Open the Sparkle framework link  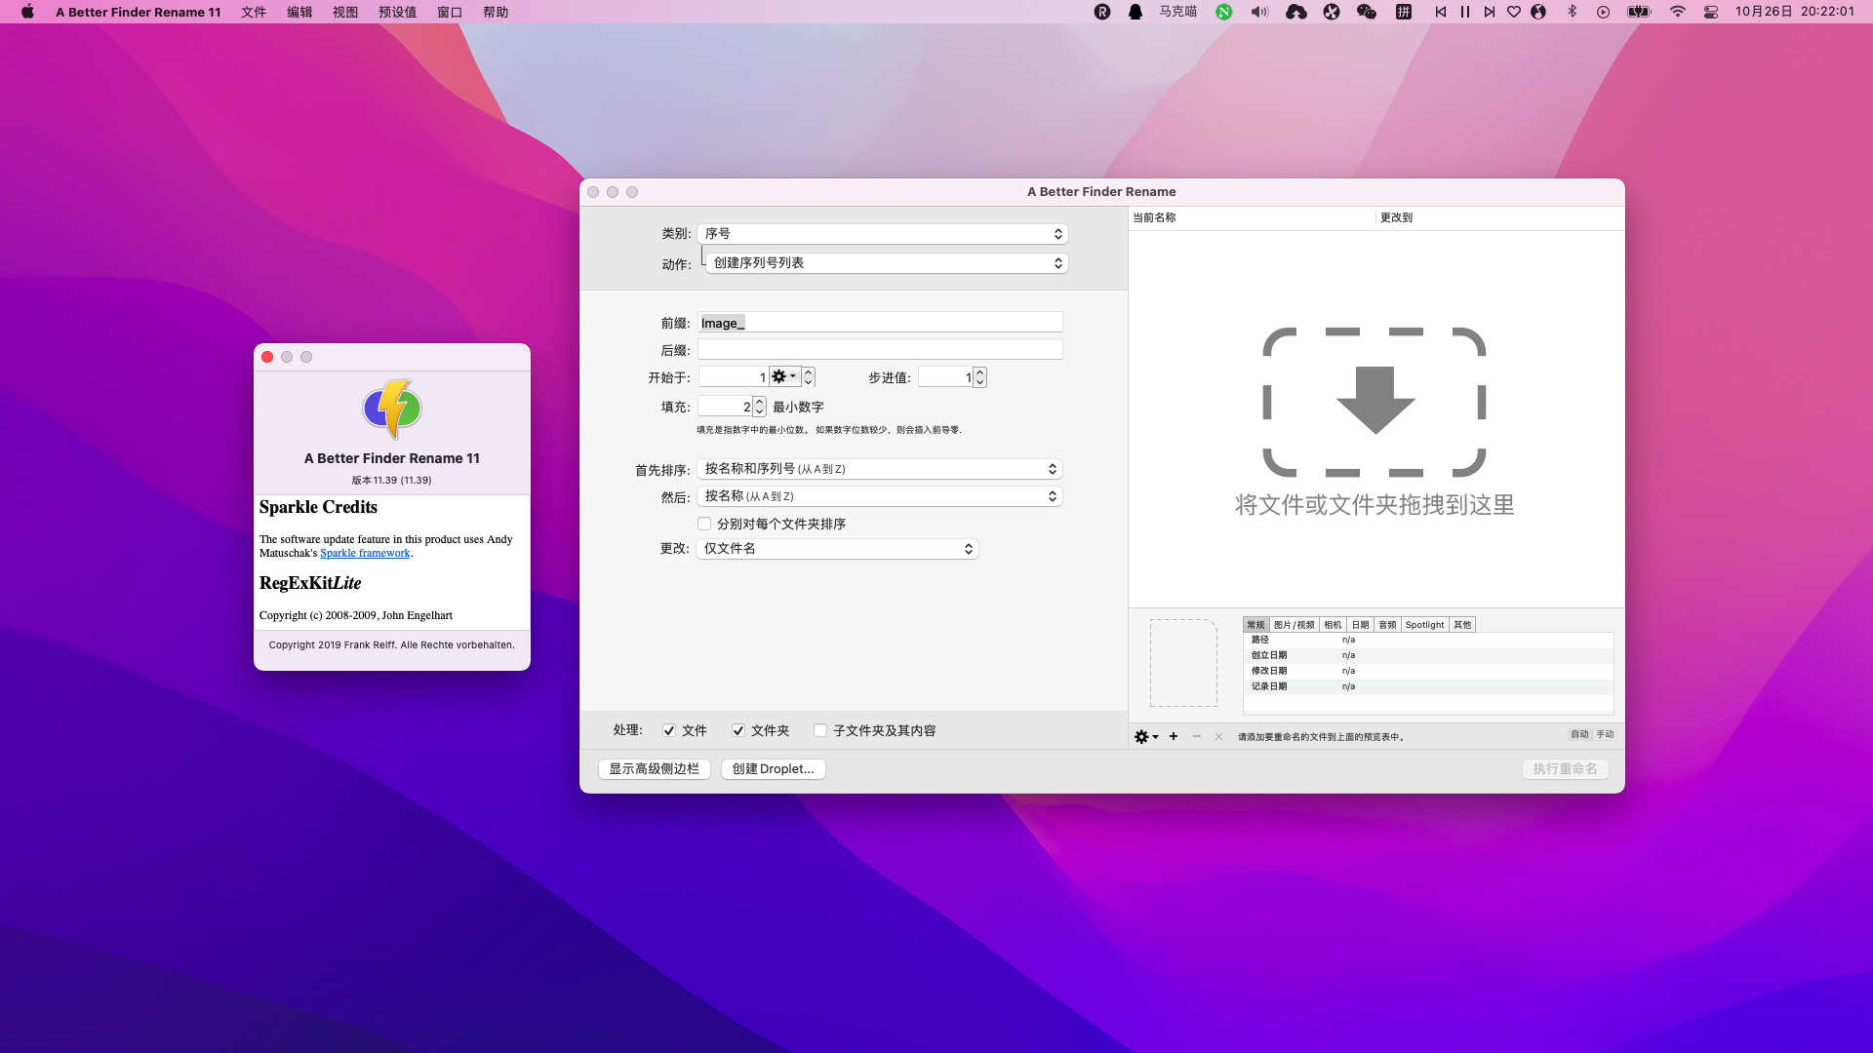[365, 553]
